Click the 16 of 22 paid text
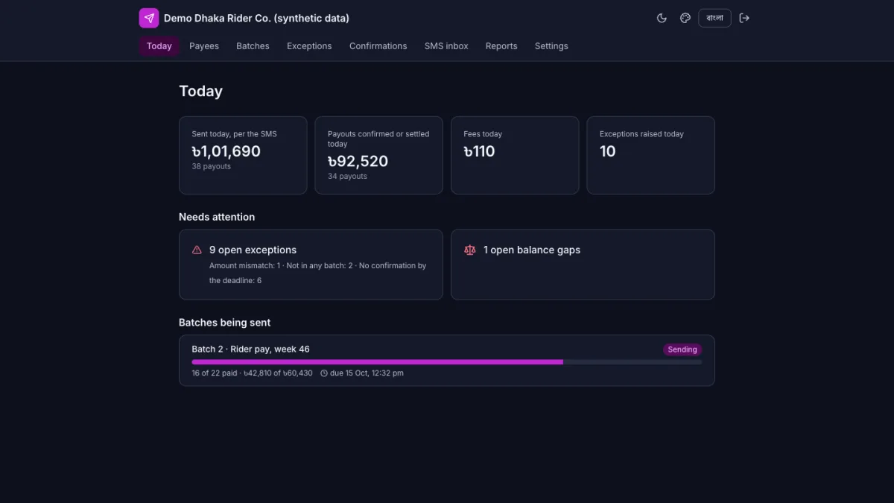894x503 pixels. pos(214,373)
